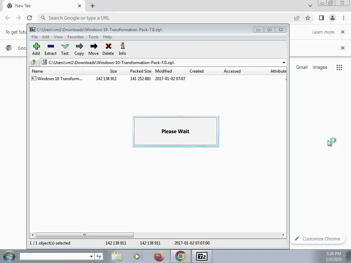Sort by Accessed column header
The width and height of the screenshot is (351, 263).
pyautogui.click(x=239, y=71)
